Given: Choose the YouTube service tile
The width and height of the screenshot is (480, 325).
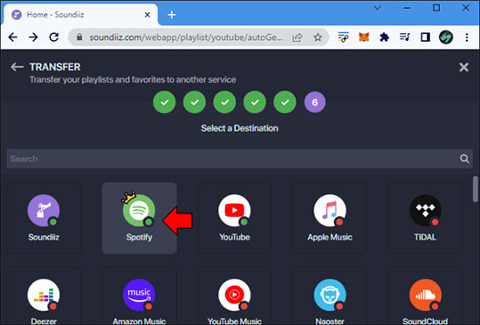Looking at the screenshot, I should click(235, 218).
